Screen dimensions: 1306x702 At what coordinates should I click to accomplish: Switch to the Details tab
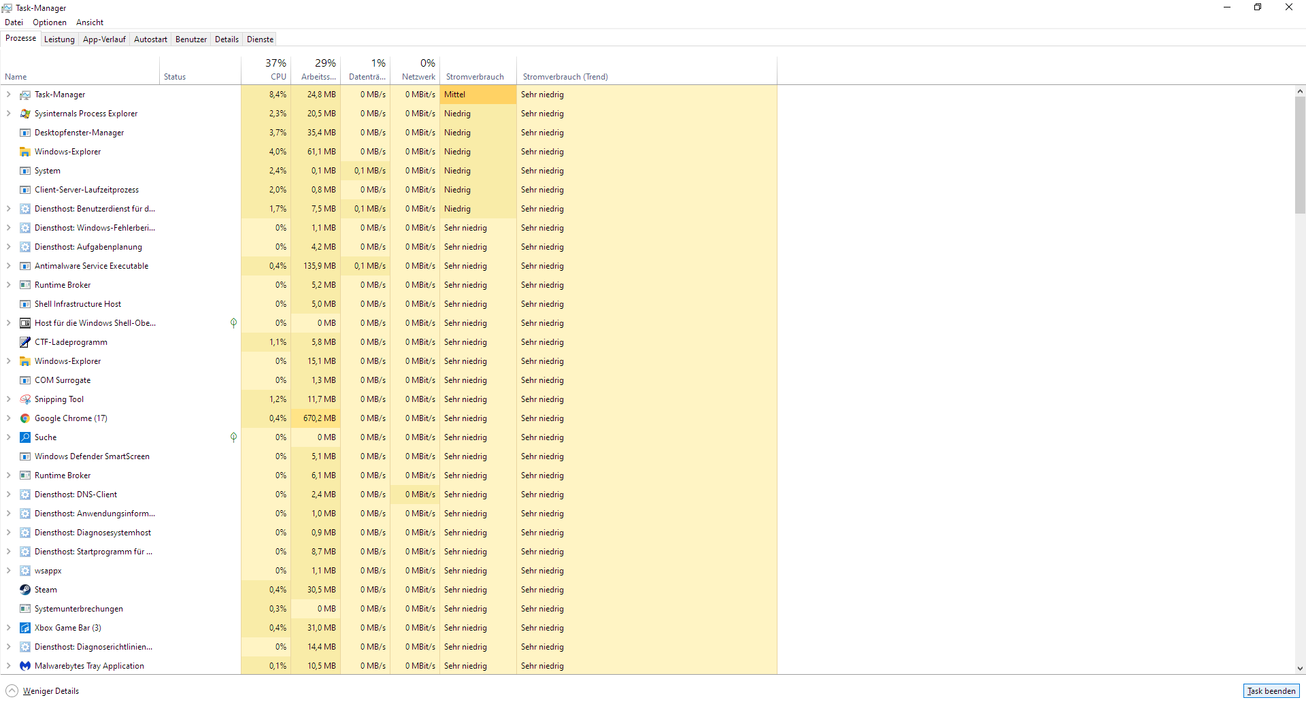227,39
